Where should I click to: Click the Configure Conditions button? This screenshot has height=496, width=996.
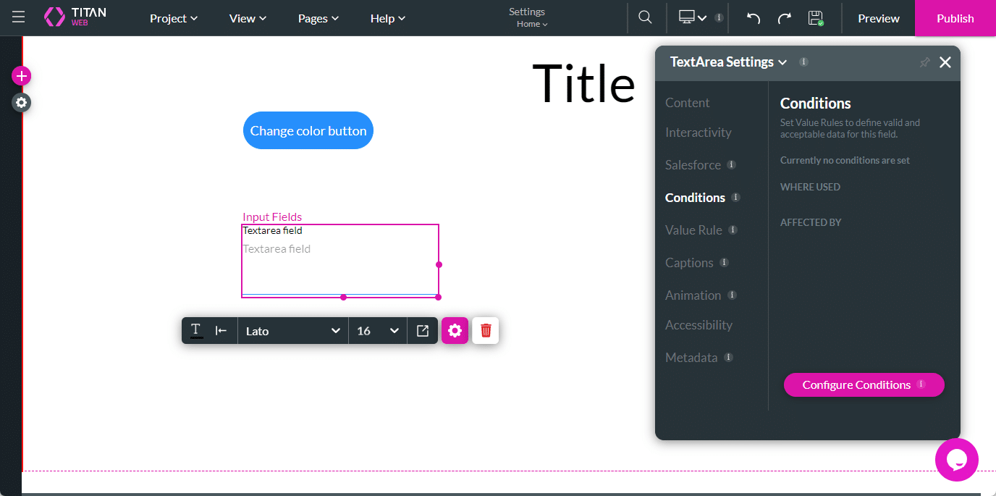[x=858, y=384]
